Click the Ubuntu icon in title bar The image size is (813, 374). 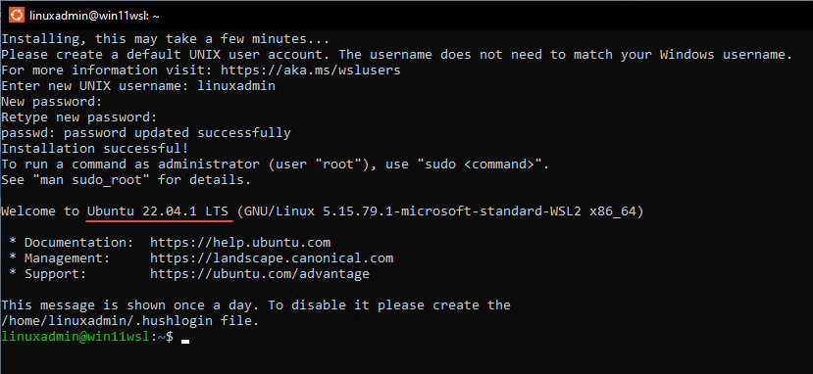point(16,15)
